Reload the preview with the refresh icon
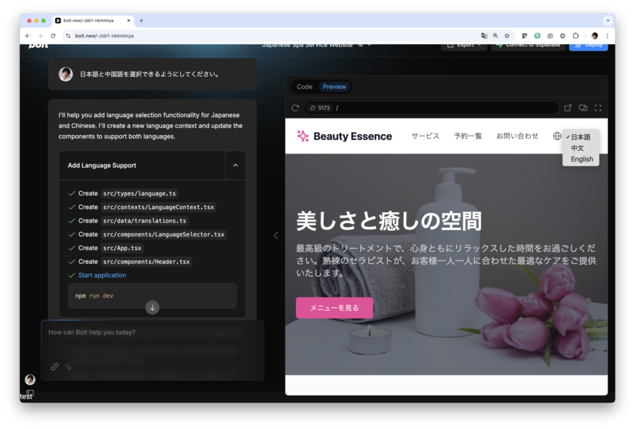 click(x=295, y=108)
